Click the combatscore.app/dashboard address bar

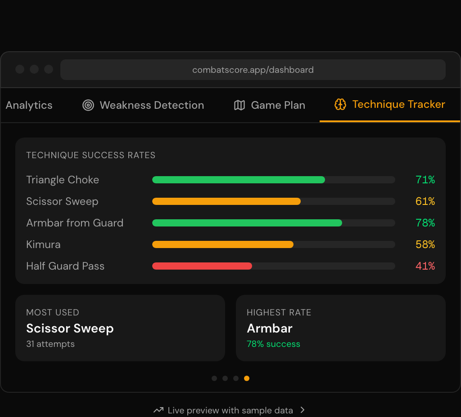click(x=253, y=70)
